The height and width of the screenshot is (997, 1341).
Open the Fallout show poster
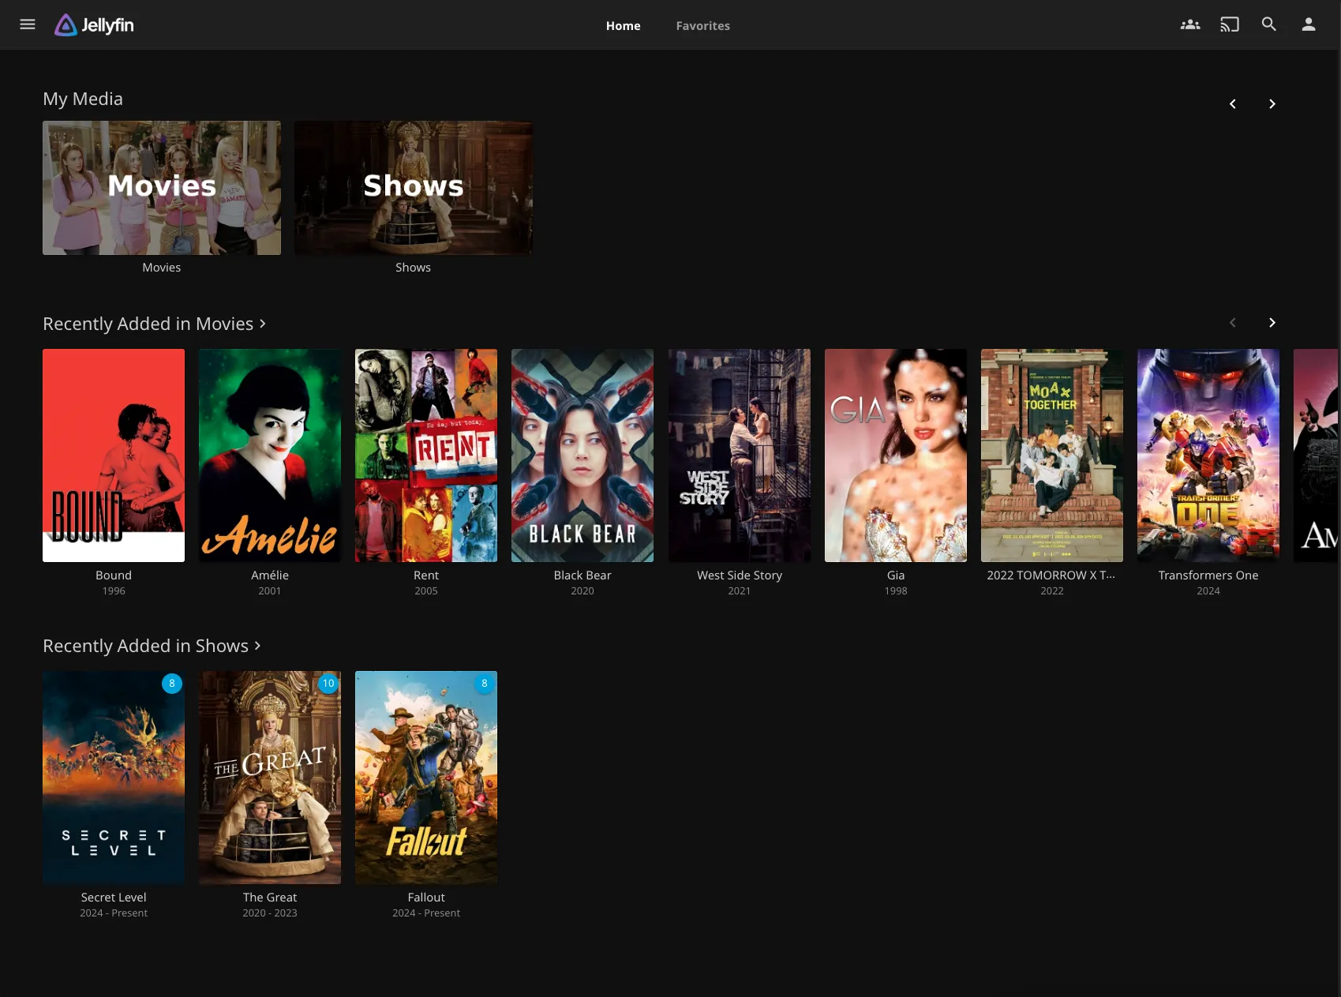426,778
